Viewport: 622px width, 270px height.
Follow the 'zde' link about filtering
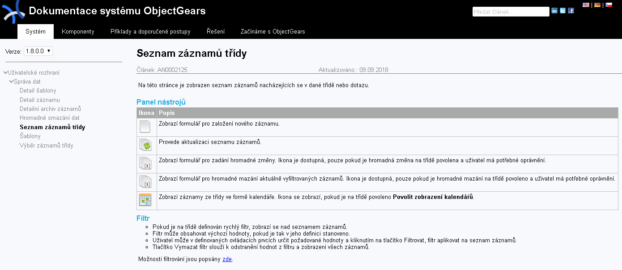tap(227, 259)
